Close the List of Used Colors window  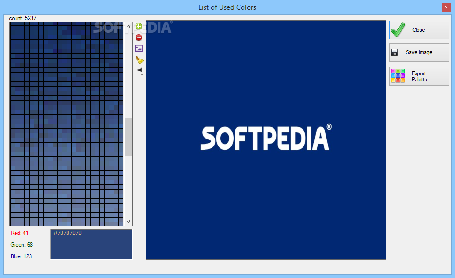coord(446,7)
